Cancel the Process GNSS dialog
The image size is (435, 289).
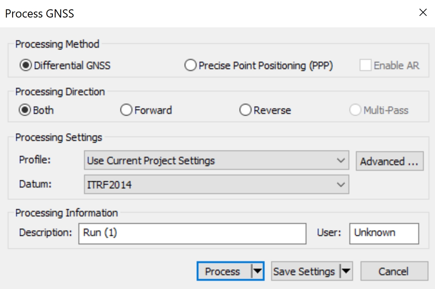pyautogui.click(x=394, y=271)
